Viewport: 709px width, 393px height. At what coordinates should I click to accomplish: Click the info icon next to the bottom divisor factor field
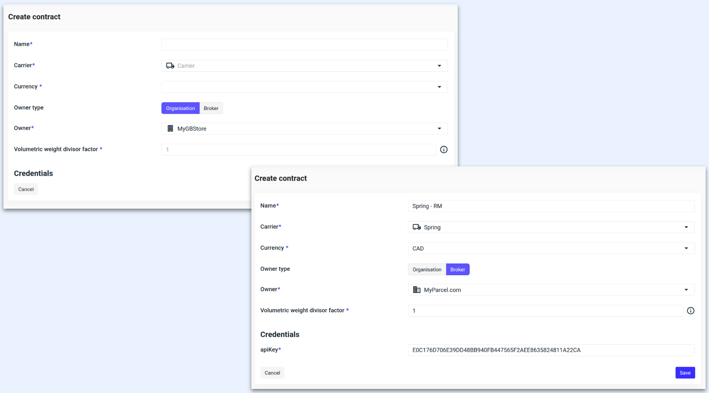point(691,310)
